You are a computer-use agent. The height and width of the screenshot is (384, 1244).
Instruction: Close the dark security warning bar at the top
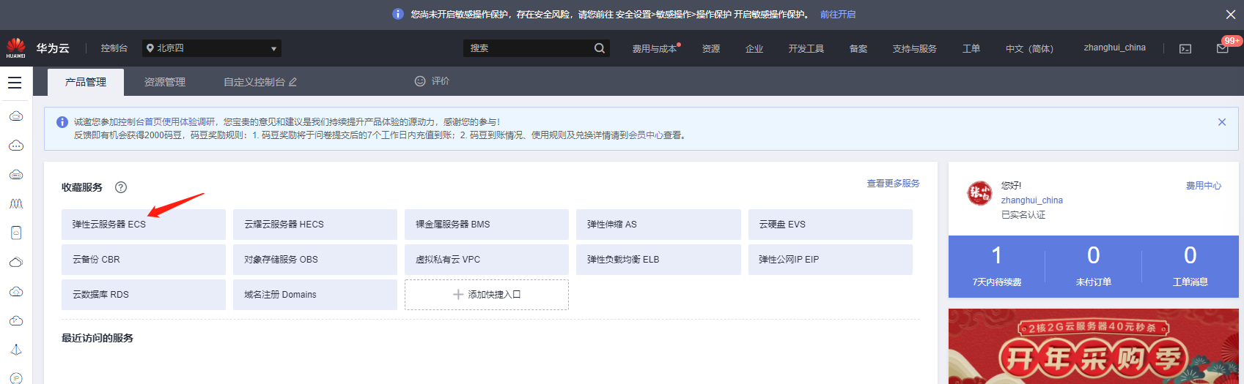1231,15
